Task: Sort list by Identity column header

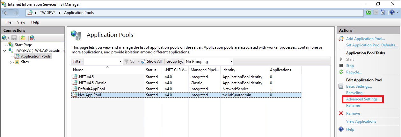Action: (x=229, y=70)
